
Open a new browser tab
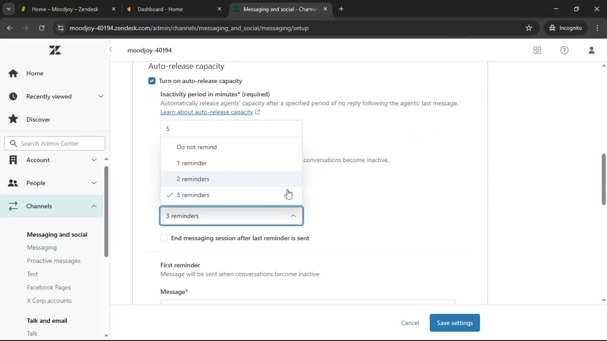tap(341, 9)
